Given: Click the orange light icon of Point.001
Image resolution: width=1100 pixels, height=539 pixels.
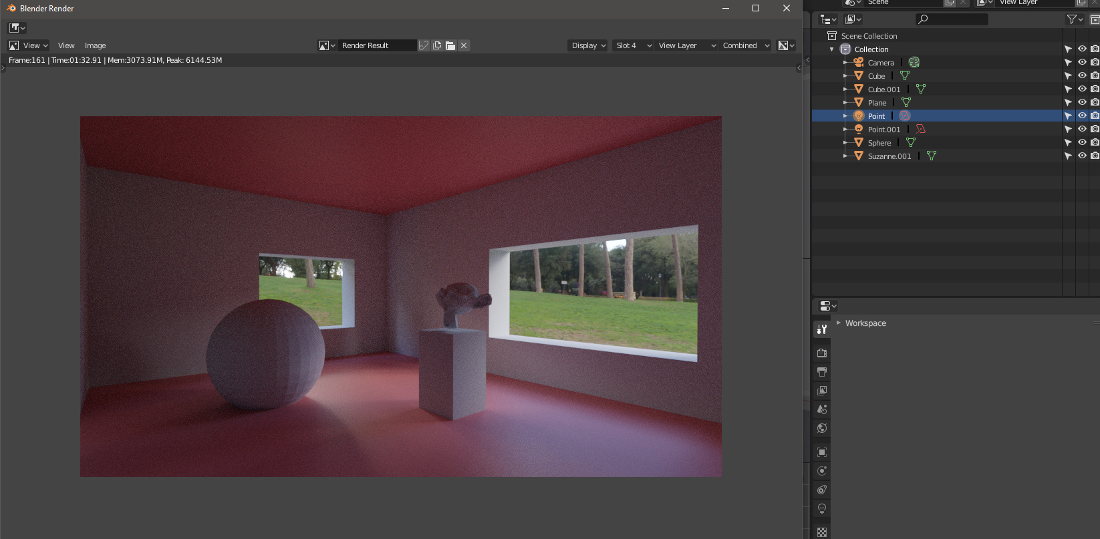Looking at the screenshot, I should 859,129.
